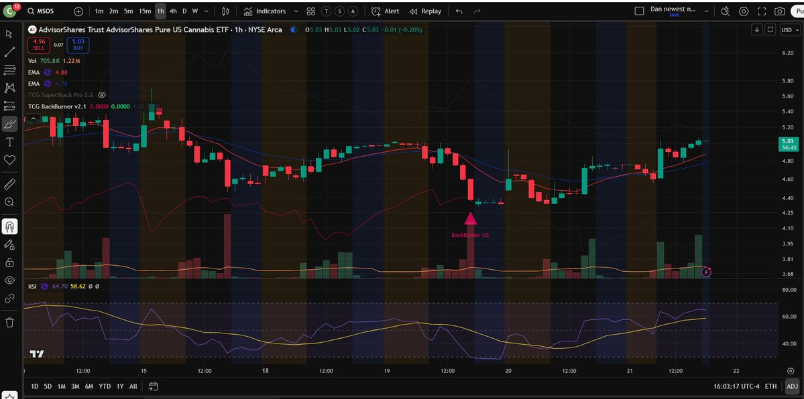804x399 pixels.
Task: Click the BUY 5.03 button
Action: click(78, 45)
